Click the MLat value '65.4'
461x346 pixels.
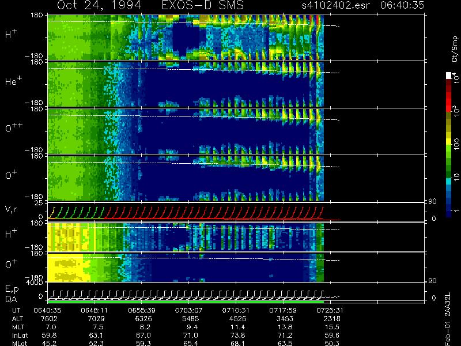click(191, 343)
